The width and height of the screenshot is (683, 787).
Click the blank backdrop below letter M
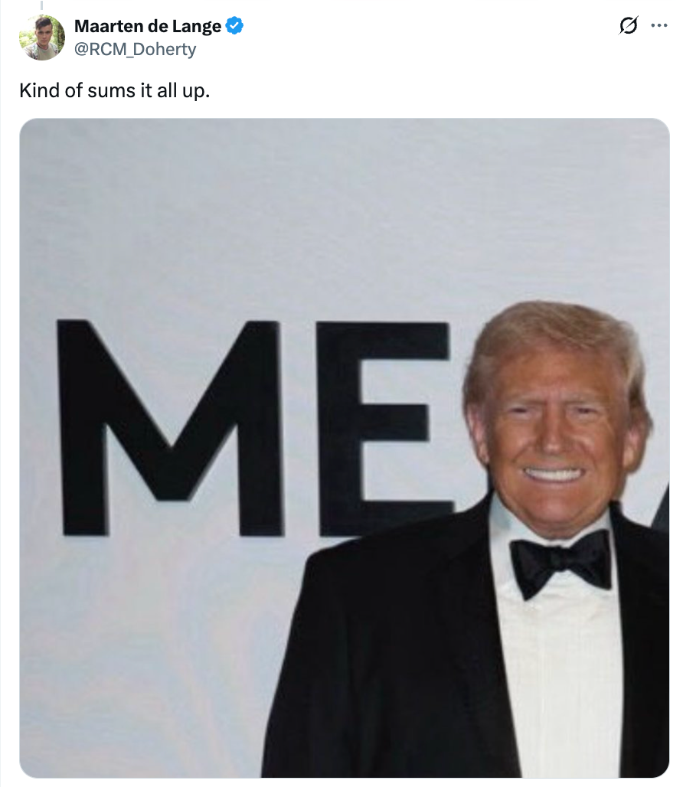(x=153, y=651)
